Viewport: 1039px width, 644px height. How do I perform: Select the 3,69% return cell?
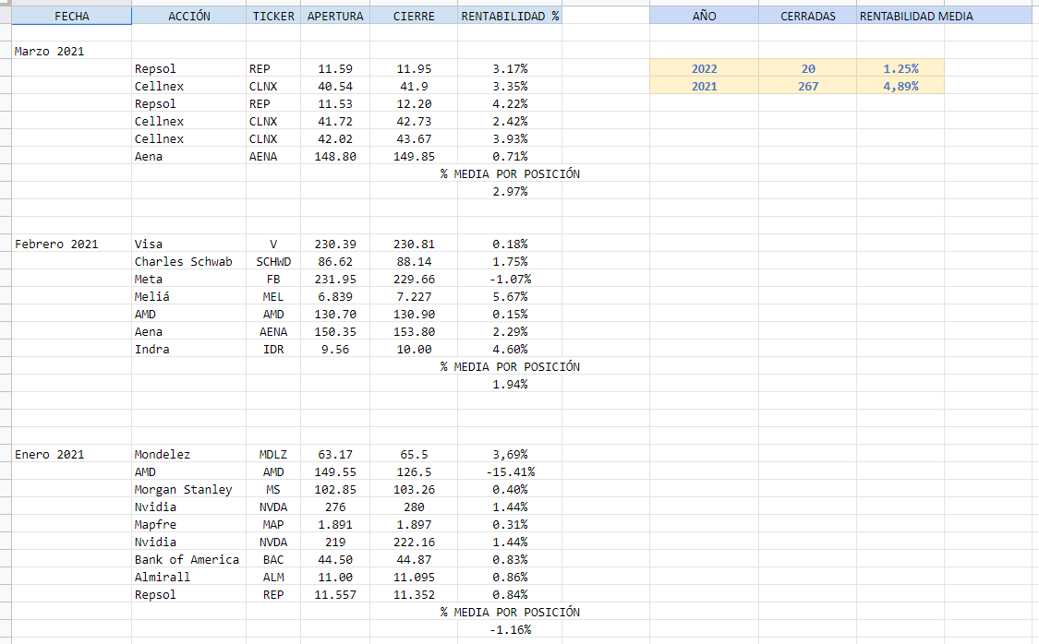[x=510, y=455]
